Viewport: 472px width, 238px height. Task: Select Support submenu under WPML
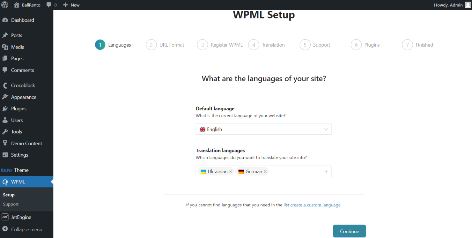[x=11, y=204]
